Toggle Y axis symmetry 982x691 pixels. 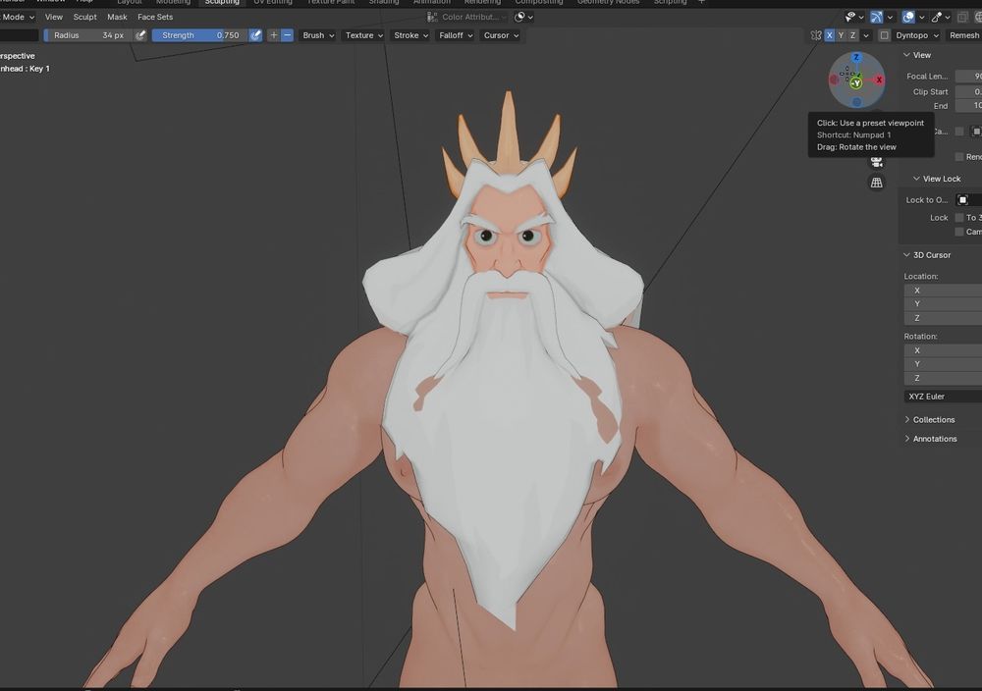[842, 35]
